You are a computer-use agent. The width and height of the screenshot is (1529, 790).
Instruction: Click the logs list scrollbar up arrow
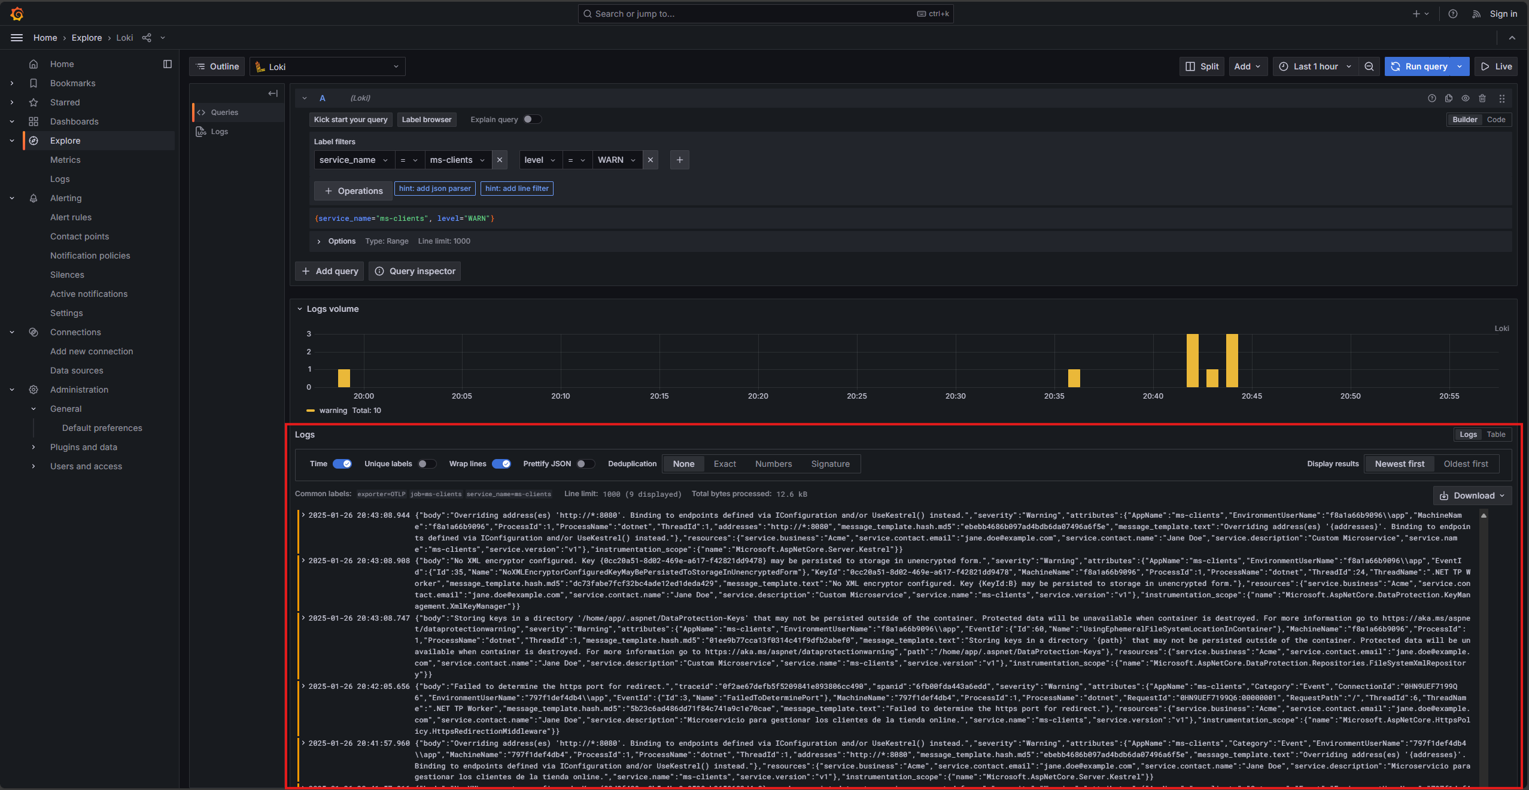(x=1484, y=515)
